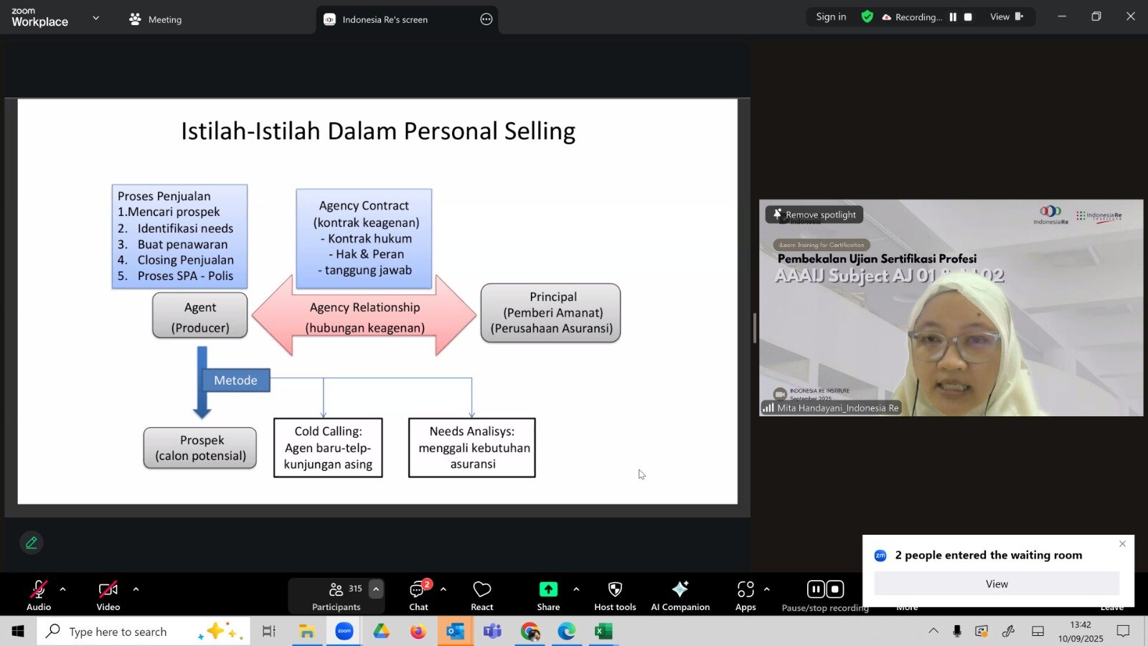Click View on waiting room notification

pyautogui.click(x=996, y=584)
